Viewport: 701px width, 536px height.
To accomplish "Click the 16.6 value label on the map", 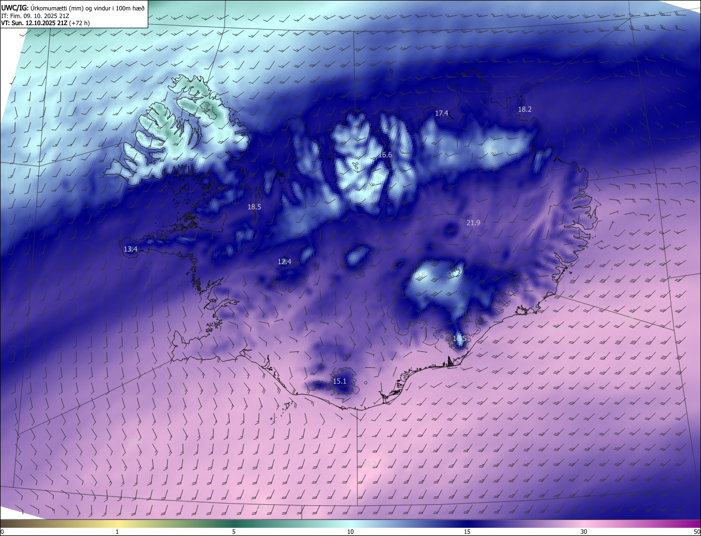I will (385, 155).
